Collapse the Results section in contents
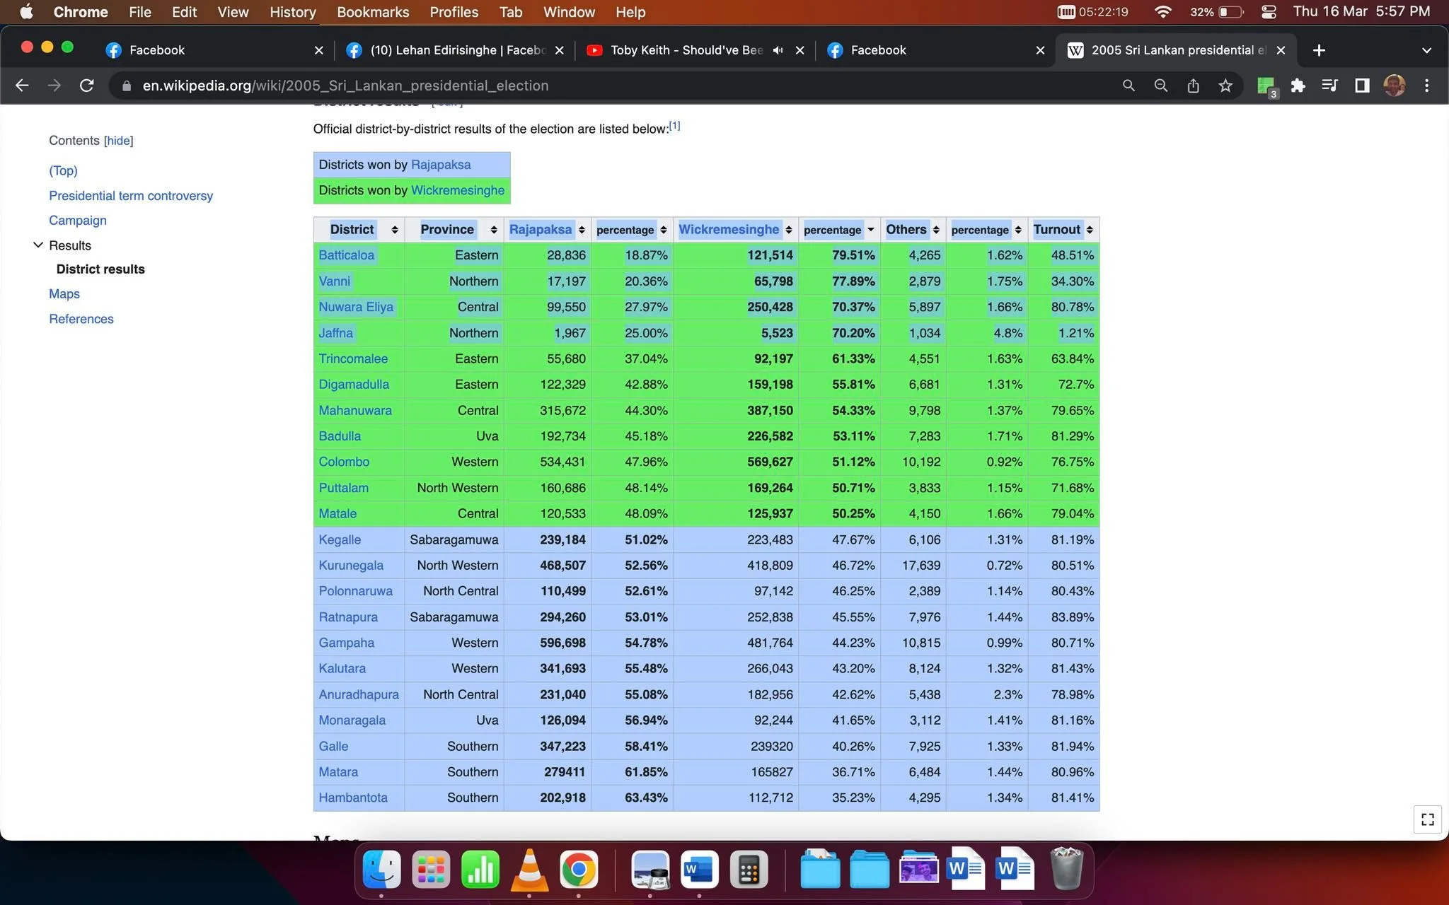The height and width of the screenshot is (905, 1449). pos(38,245)
